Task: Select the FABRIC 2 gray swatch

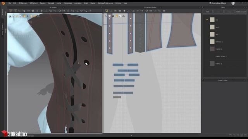Action: click(212, 63)
